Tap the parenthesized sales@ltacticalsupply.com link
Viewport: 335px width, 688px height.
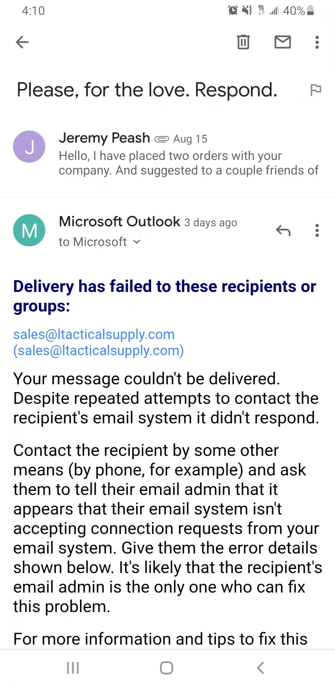(x=99, y=350)
